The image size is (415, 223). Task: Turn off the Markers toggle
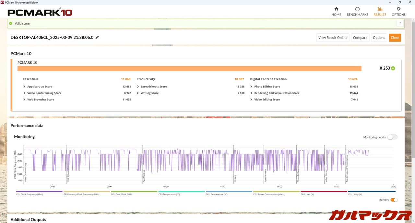[x=394, y=200]
